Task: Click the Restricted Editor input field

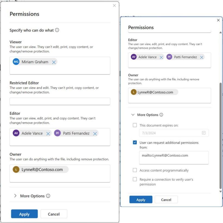Action: click(60, 101)
